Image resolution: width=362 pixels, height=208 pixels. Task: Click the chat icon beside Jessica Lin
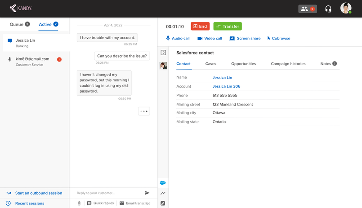coord(10,40)
